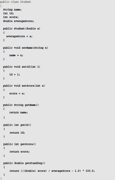
Task: Click the 'String name;' field declaration
Action: pos(12,10)
